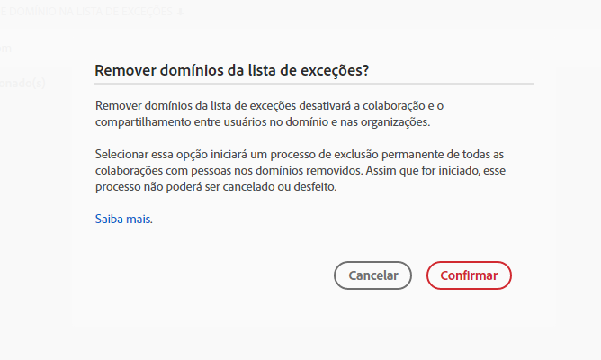The image size is (601, 360).
Task: Click the Cancelar button
Action: pyautogui.click(x=372, y=275)
